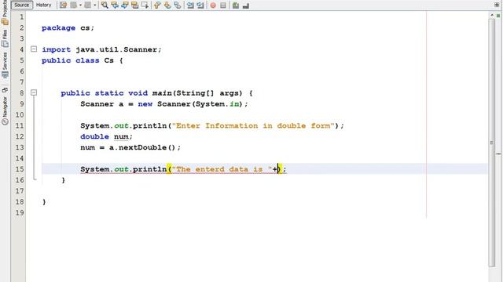Click the string "The enterd data is "
The width and height of the screenshot is (503, 282).
(222, 169)
